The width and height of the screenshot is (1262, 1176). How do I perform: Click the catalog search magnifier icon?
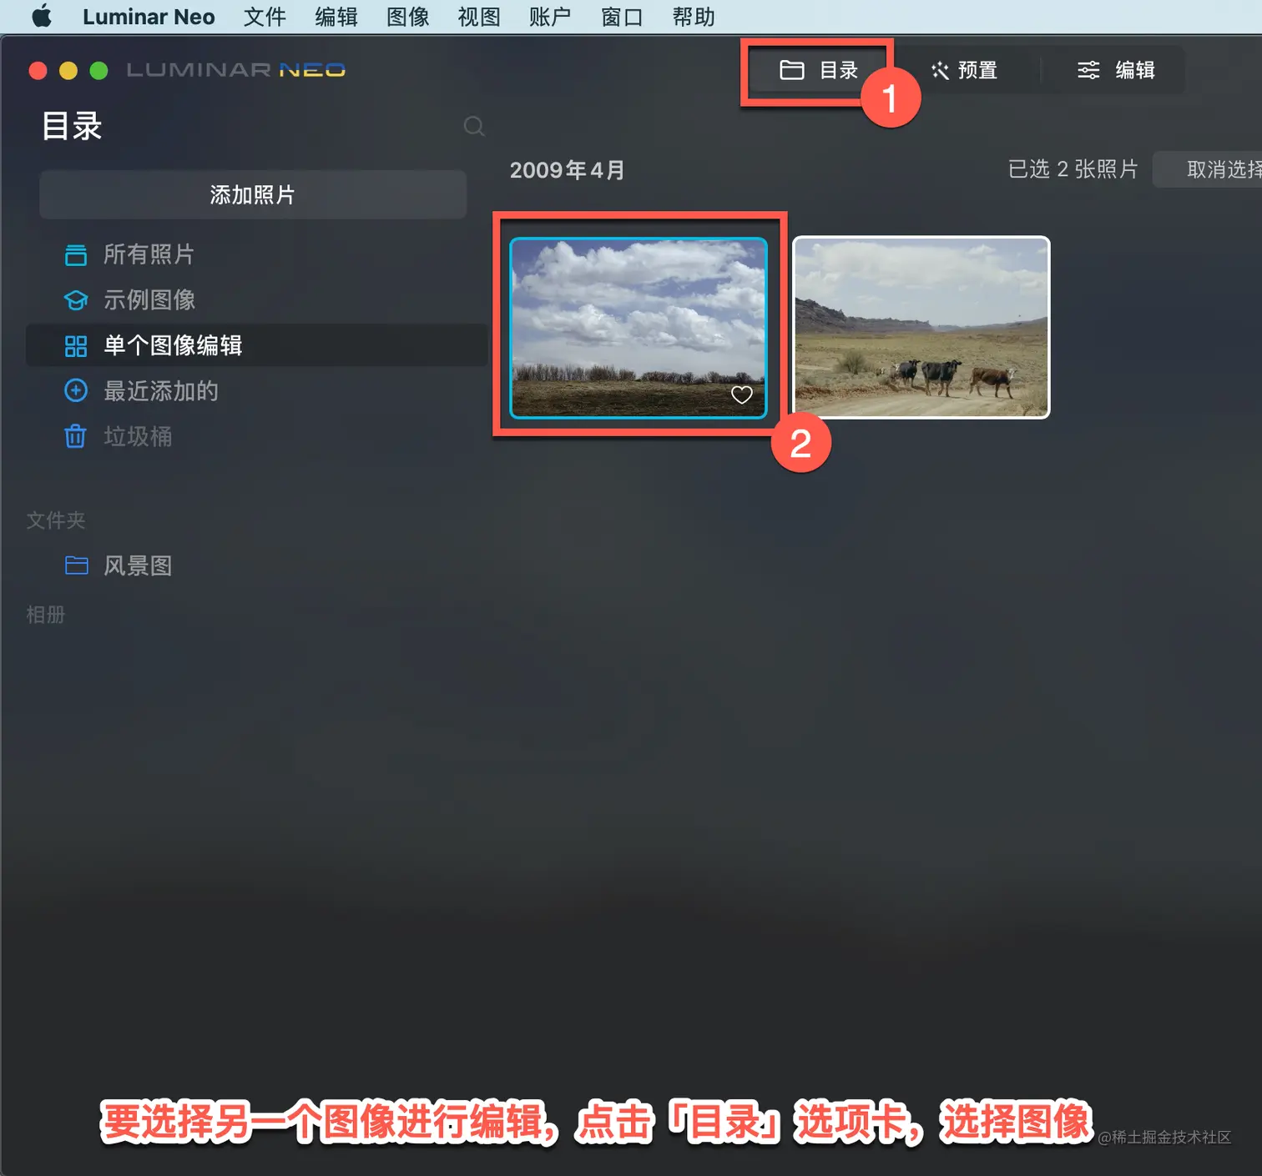tap(474, 127)
